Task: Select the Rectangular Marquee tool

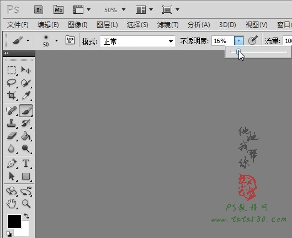Action: point(12,70)
